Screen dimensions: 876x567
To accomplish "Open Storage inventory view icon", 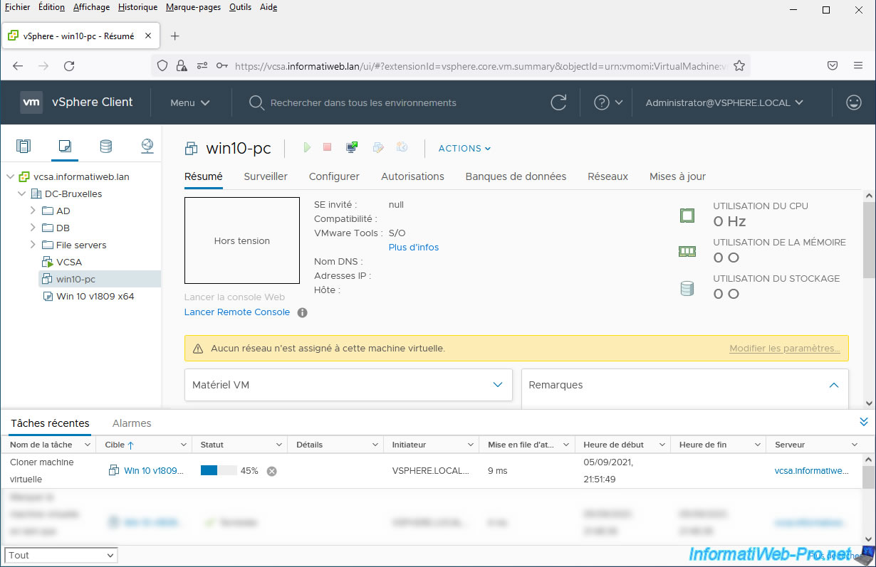I will [x=105, y=147].
